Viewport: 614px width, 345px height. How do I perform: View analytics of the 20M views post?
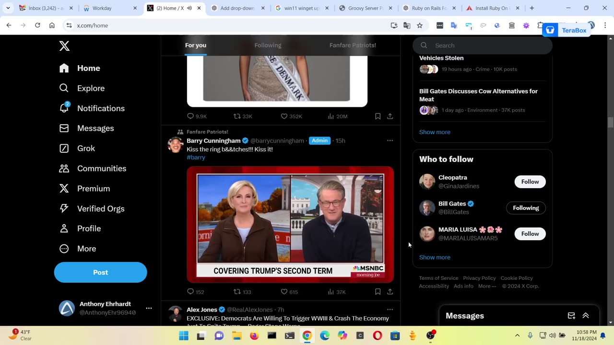coord(337,116)
